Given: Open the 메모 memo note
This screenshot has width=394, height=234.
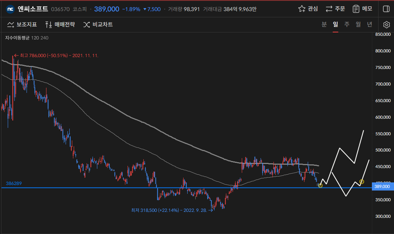Looking at the screenshot, I should [x=362, y=9].
